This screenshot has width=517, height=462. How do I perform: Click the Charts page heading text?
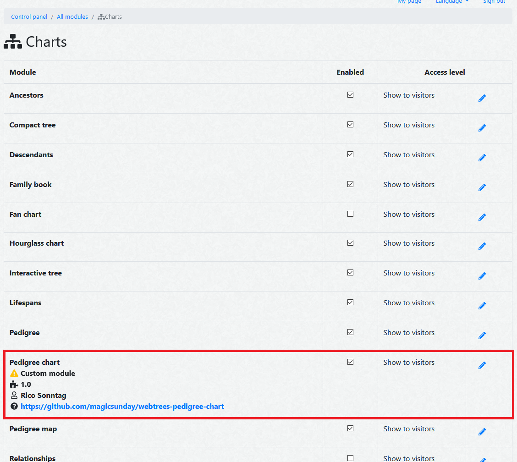46,42
